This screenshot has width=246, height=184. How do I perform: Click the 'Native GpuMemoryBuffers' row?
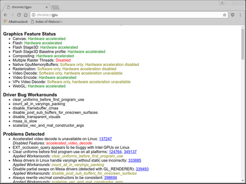pos(76,64)
